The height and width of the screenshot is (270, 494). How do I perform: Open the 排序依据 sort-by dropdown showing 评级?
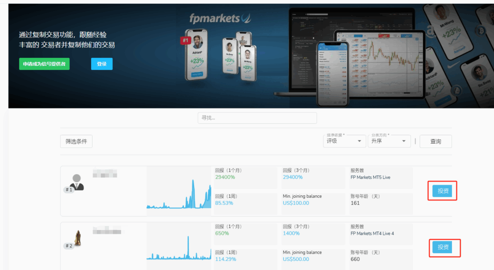(344, 141)
